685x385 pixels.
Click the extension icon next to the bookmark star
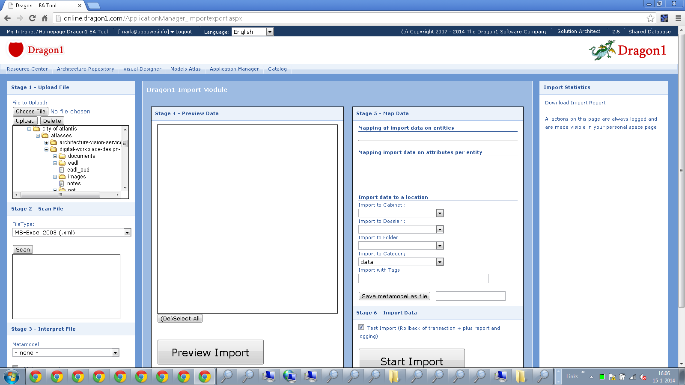[664, 18]
